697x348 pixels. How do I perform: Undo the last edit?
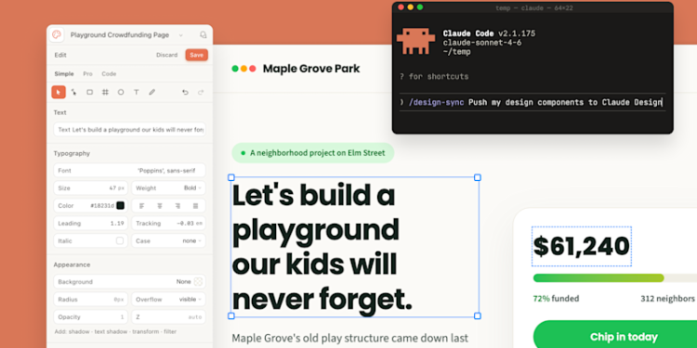point(185,92)
